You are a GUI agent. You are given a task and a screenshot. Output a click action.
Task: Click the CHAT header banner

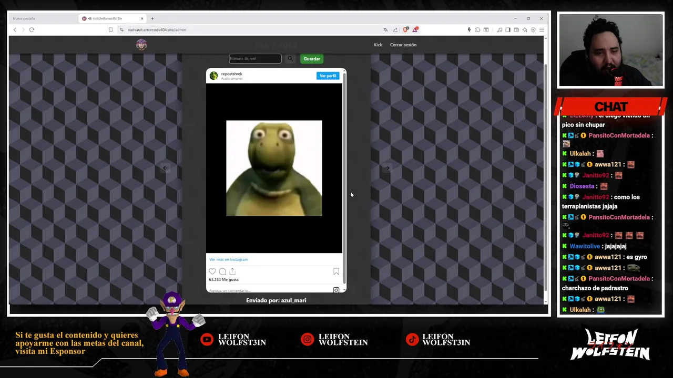click(611, 107)
